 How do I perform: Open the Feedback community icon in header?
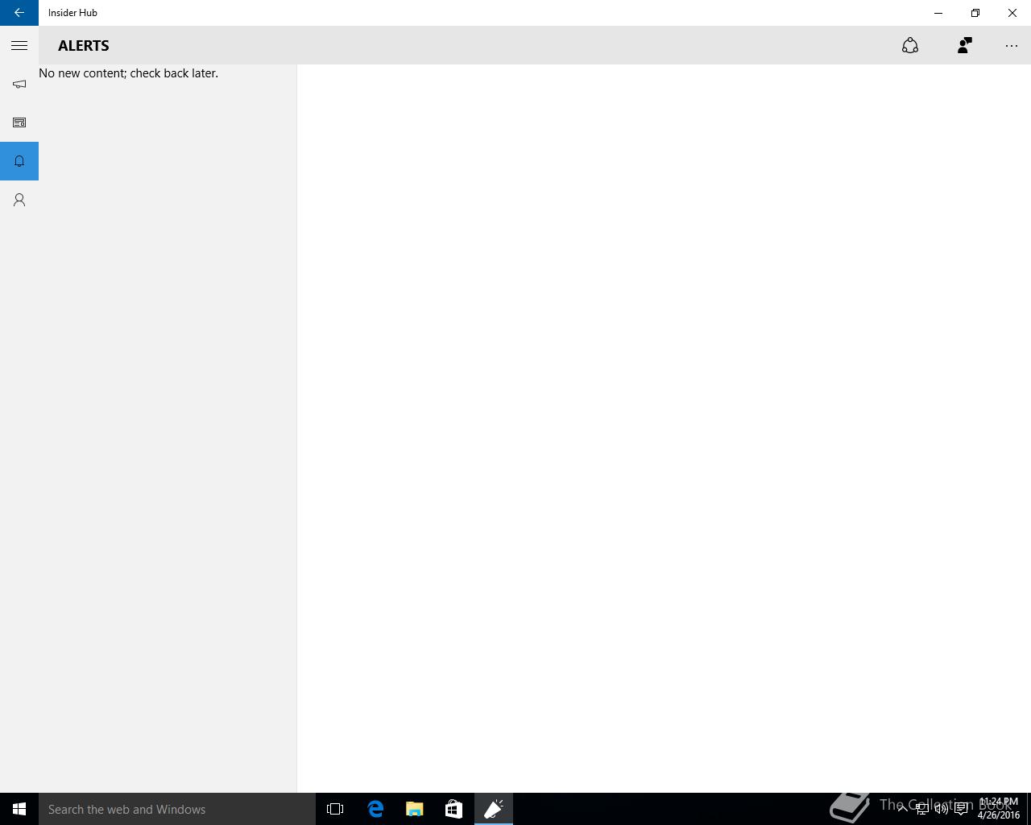(910, 46)
